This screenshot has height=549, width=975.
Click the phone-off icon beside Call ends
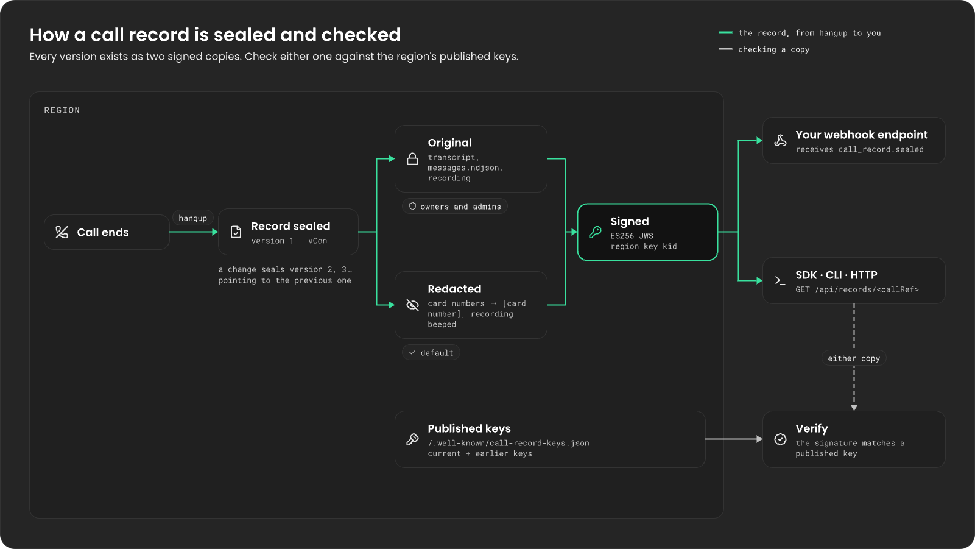(x=62, y=232)
